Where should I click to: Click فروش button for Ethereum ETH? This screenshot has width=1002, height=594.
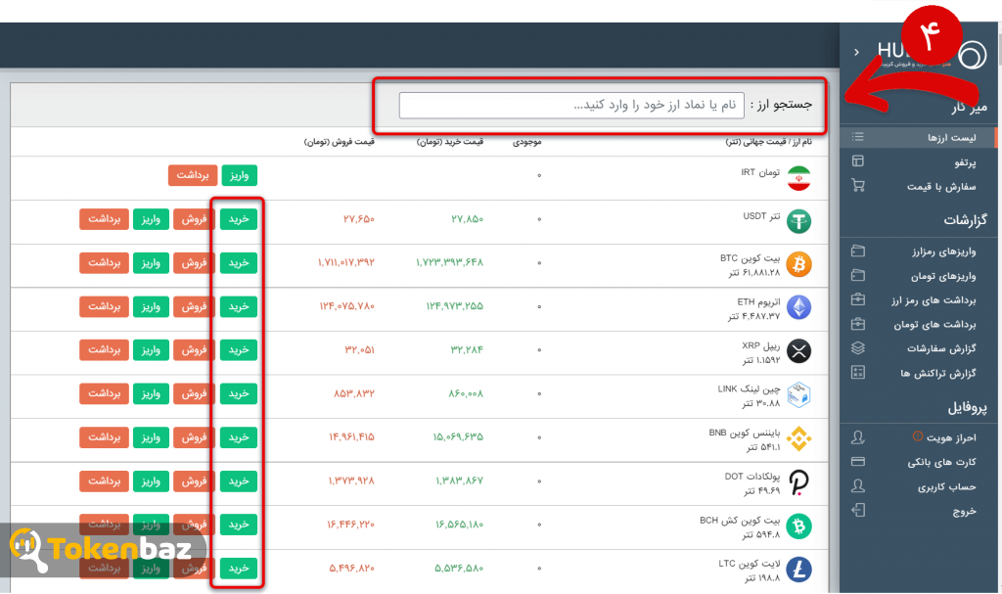point(194,306)
